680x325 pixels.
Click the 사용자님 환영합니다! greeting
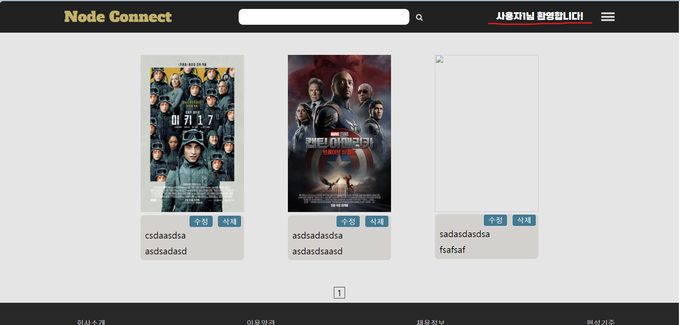tap(540, 16)
